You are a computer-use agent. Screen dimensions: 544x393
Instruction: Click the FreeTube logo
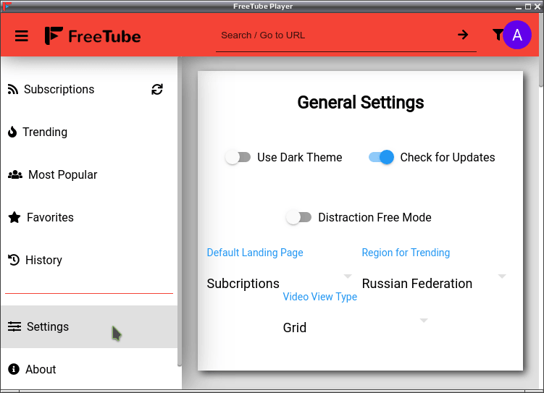click(x=93, y=35)
